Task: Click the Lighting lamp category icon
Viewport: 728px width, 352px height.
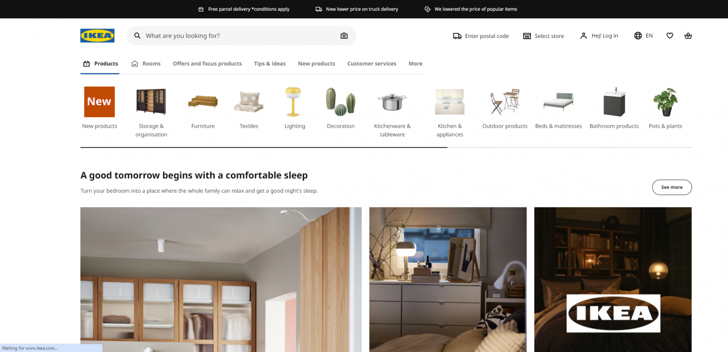Action: (294, 102)
